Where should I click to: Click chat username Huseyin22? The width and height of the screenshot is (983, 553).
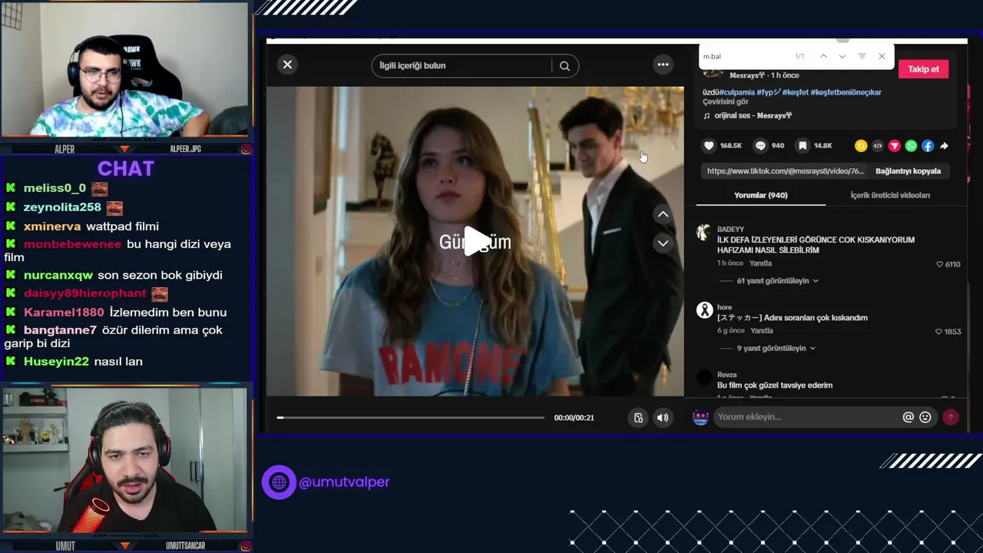(56, 362)
